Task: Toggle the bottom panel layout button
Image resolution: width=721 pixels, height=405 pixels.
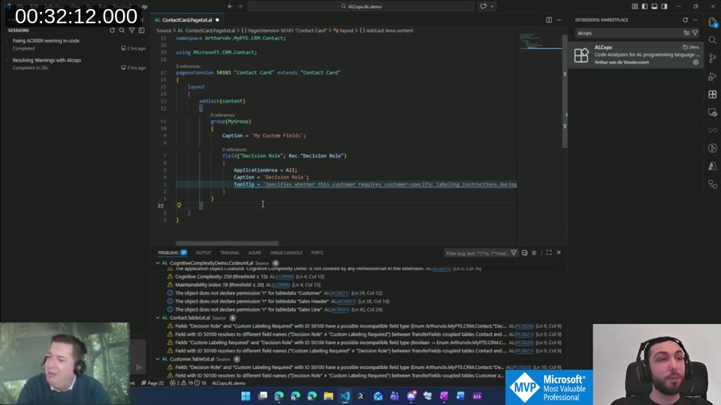Action: point(654,7)
